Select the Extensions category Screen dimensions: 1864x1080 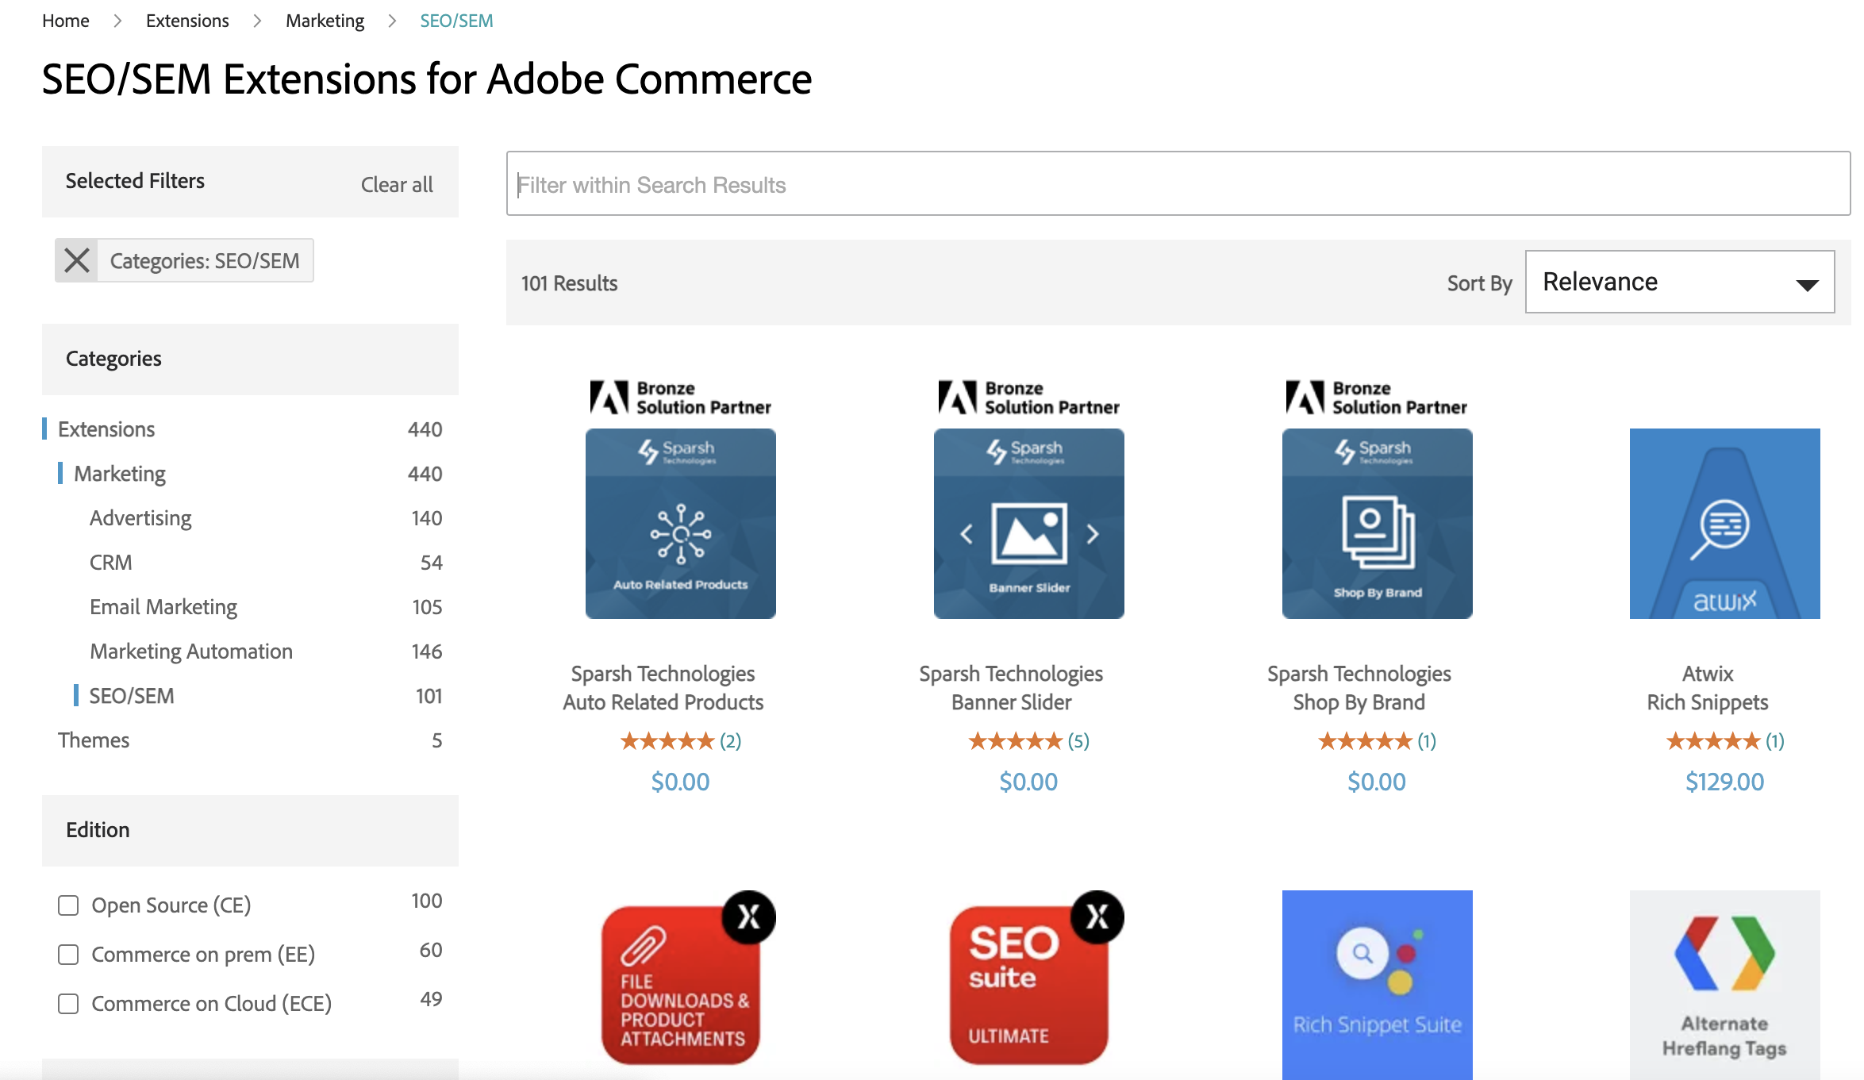106,429
